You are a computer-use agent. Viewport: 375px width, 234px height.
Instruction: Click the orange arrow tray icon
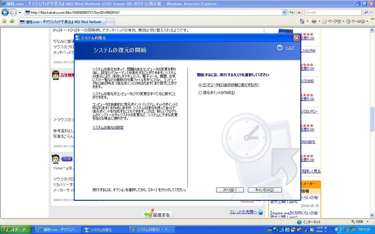point(348,230)
